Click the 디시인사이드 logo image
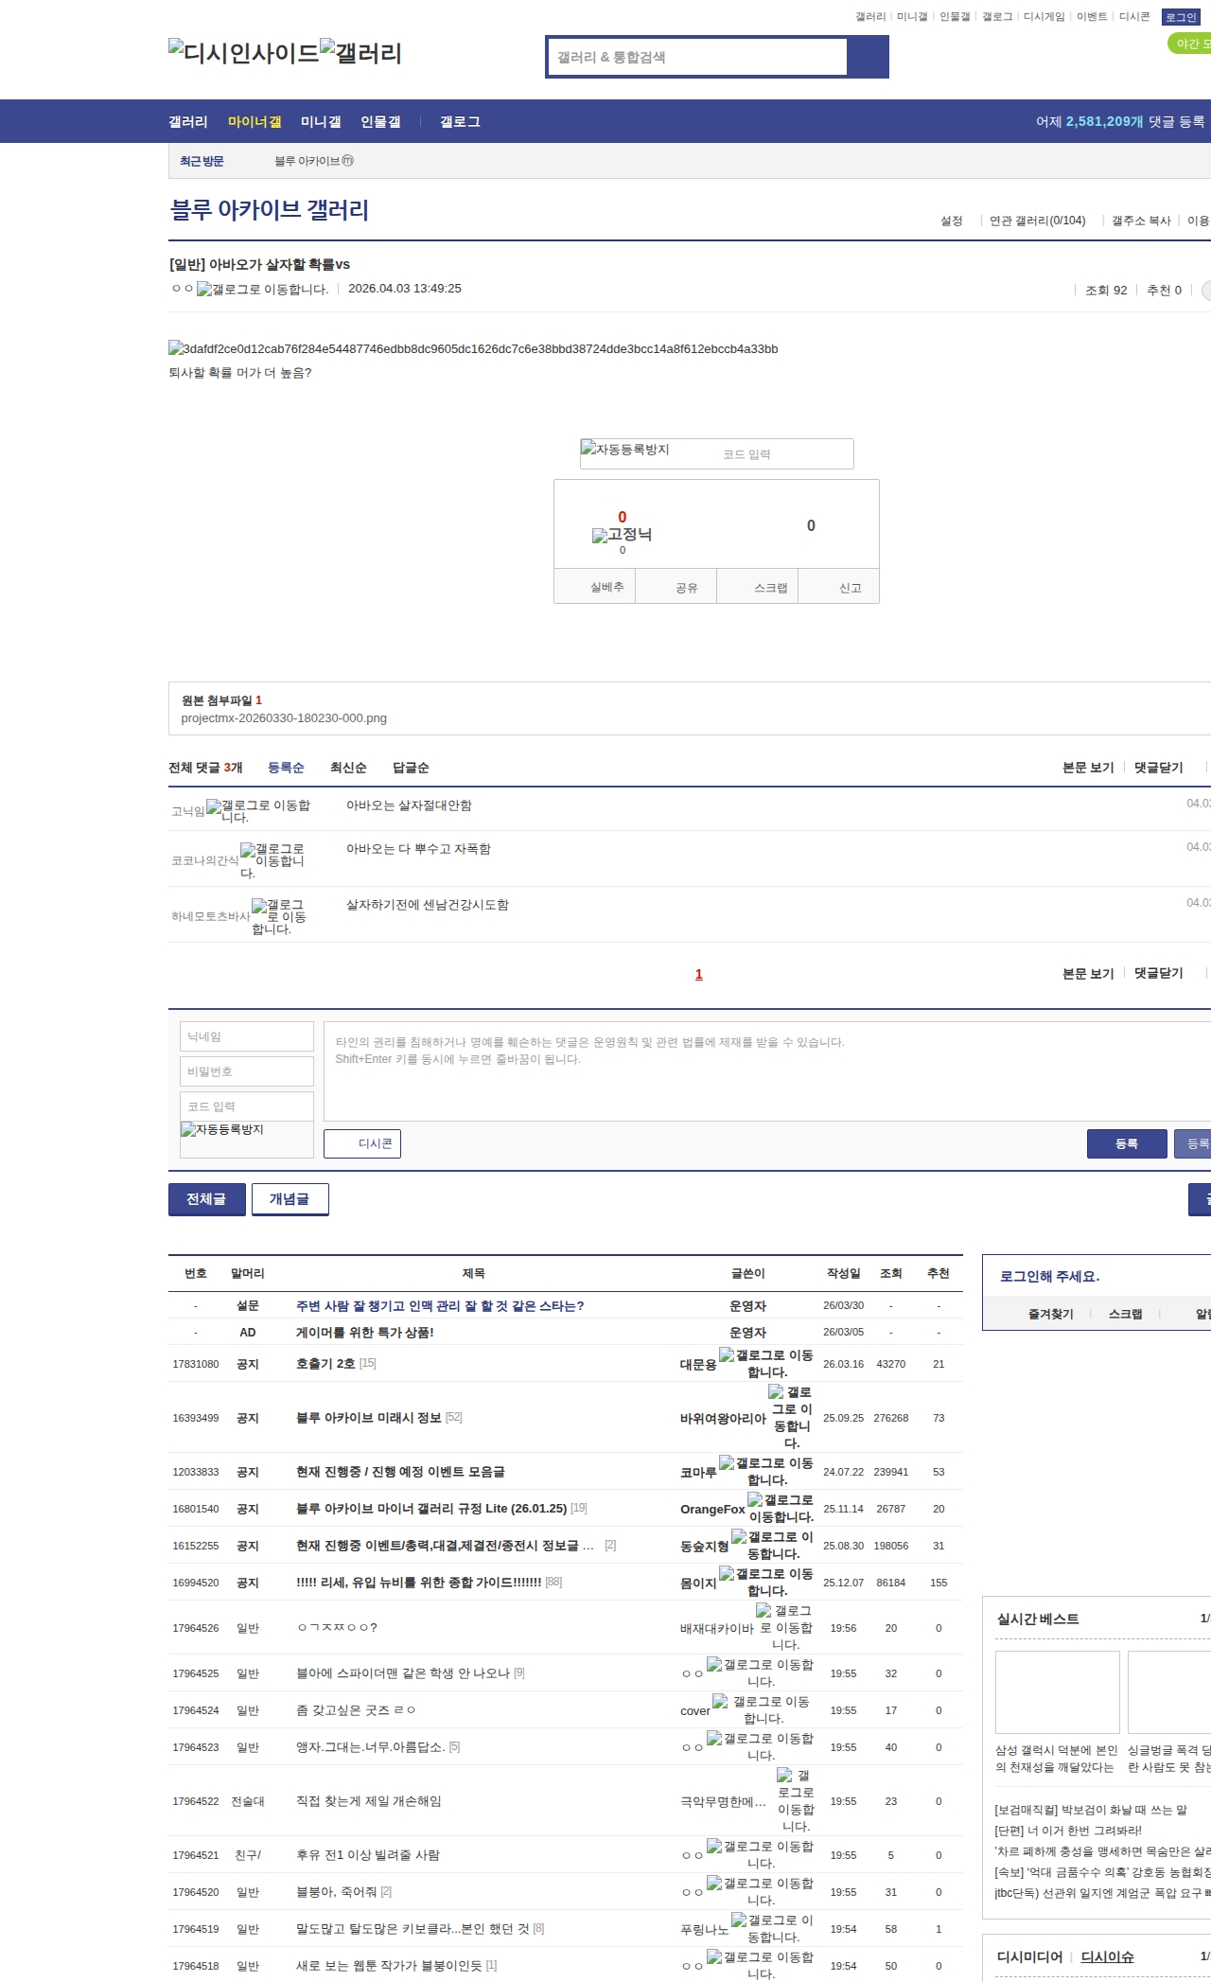This screenshot has width=1211, height=1982. (x=243, y=53)
